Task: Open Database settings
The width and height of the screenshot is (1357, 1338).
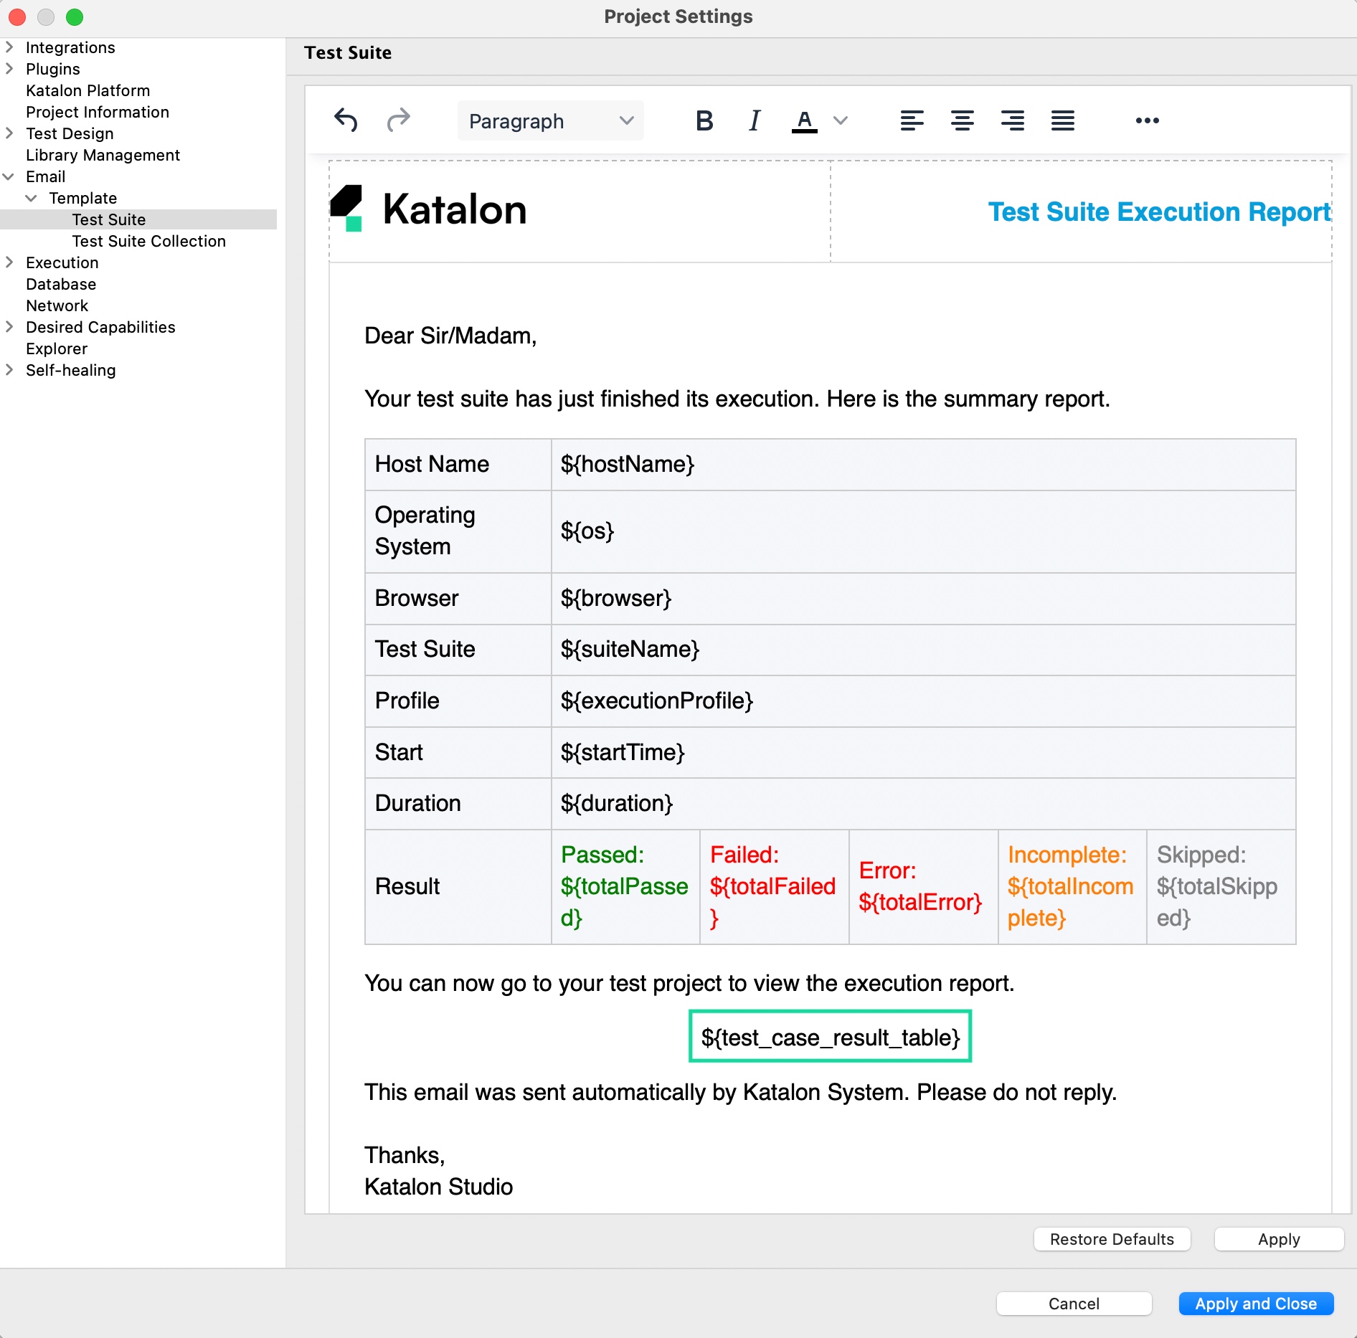Action: [x=61, y=284]
